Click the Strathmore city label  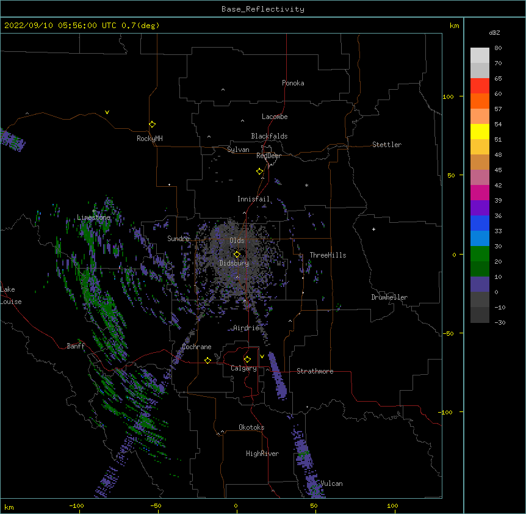click(x=315, y=371)
